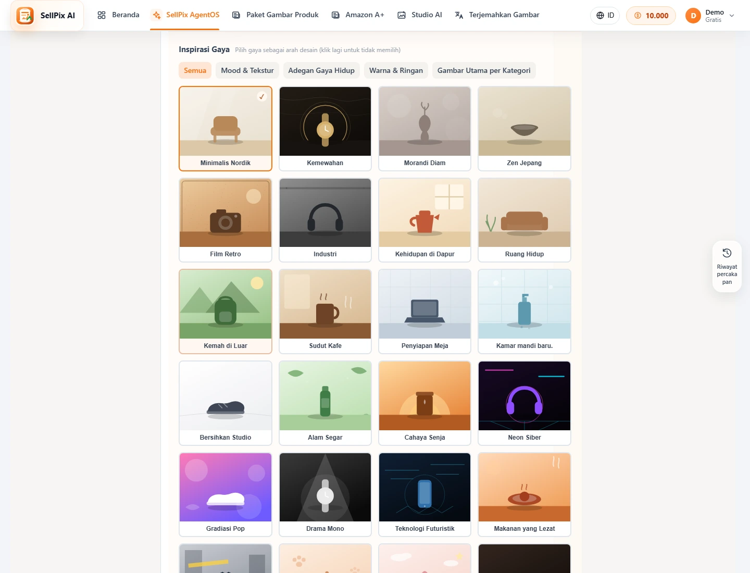Image resolution: width=750 pixels, height=573 pixels.
Task: Click the SellPix AgentOS sparkle icon
Action: 157,15
